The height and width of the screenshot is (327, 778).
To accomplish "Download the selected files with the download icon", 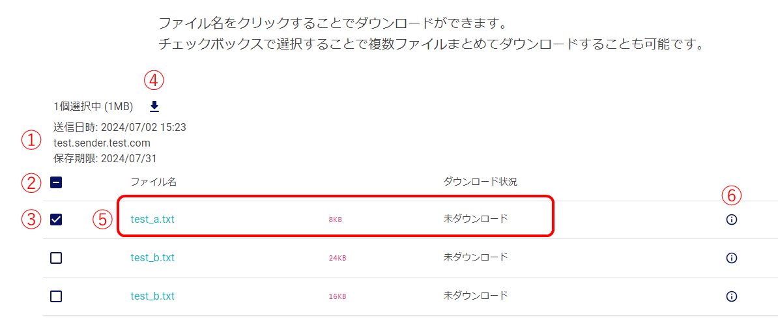I will point(154,107).
